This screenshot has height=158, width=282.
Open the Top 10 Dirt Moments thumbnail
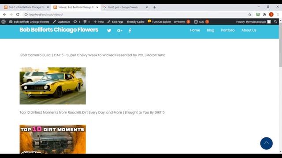[x=53, y=139]
